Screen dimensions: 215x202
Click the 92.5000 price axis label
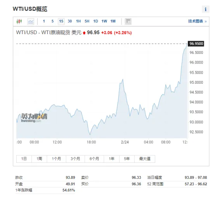tap(196, 132)
